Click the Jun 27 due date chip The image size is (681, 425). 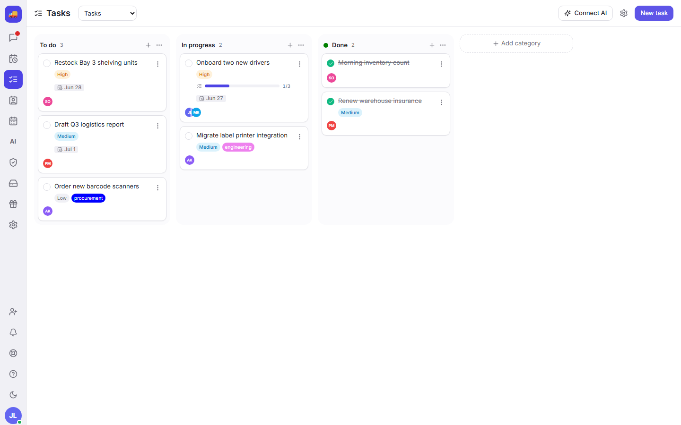point(211,98)
